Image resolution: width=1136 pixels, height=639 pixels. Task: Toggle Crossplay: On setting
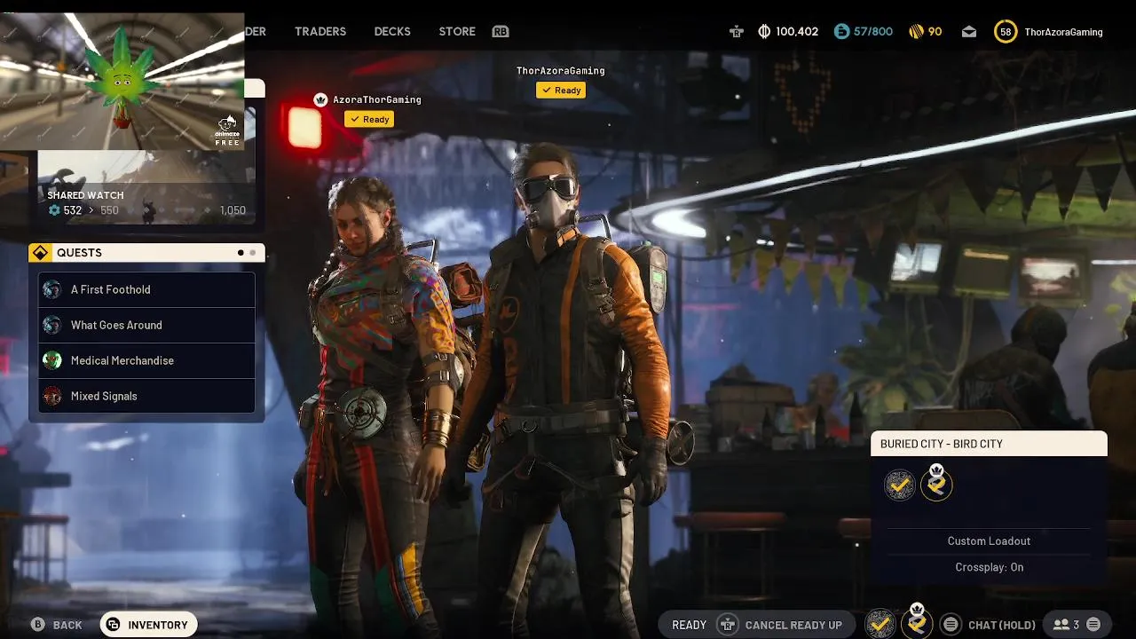pos(989,567)
